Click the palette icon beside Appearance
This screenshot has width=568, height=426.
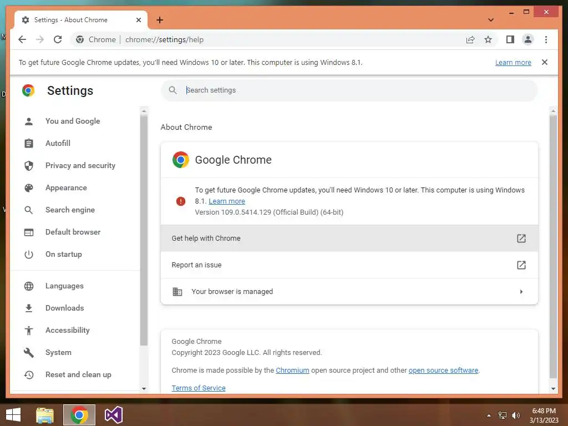[29, 187]
